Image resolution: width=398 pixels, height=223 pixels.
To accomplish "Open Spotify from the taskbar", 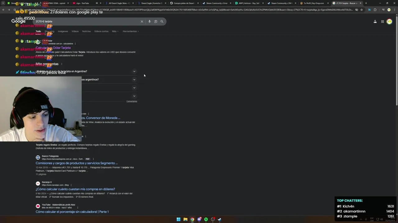I will 206,219.
